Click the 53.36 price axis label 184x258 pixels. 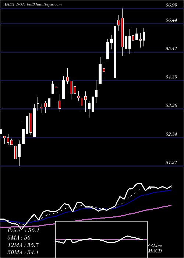coord(171,105)
